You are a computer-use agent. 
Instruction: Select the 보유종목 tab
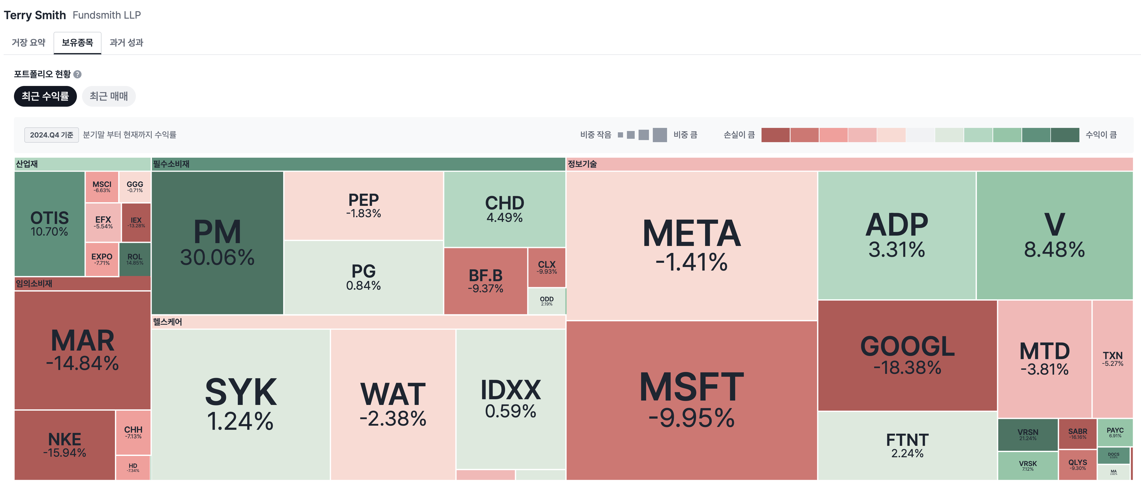77,42
